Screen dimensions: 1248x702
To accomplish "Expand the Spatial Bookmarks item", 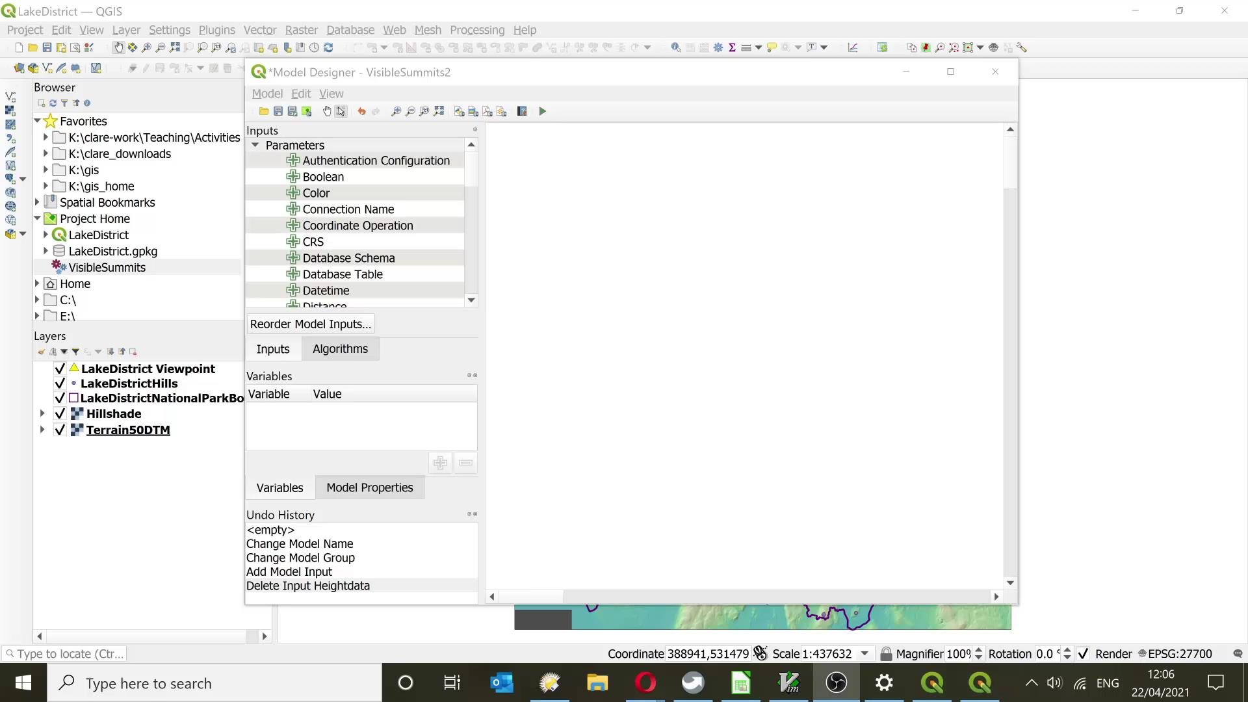I will click(37, 202).
